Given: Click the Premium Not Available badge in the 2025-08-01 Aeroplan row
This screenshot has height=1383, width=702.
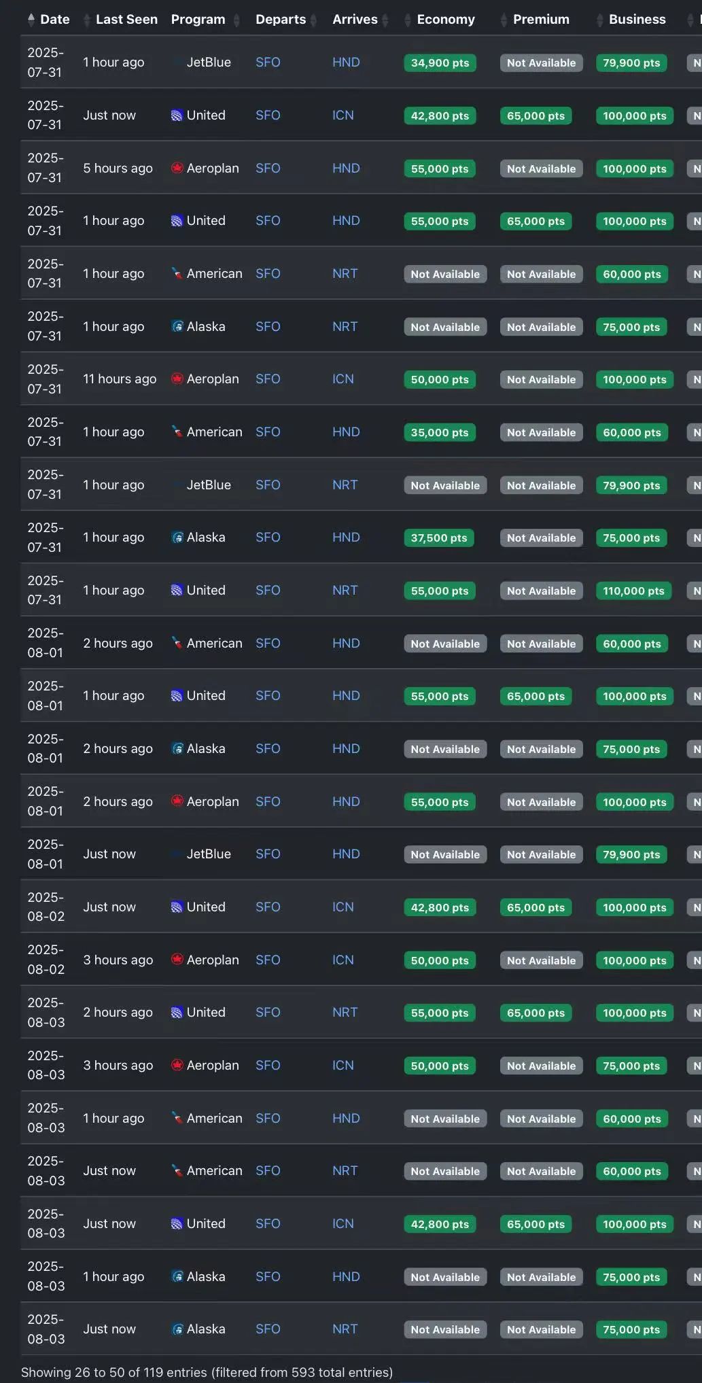Looking at the screenshot, I should coord(541,802).
